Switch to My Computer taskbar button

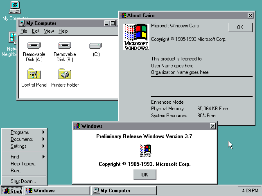[124, 191]
